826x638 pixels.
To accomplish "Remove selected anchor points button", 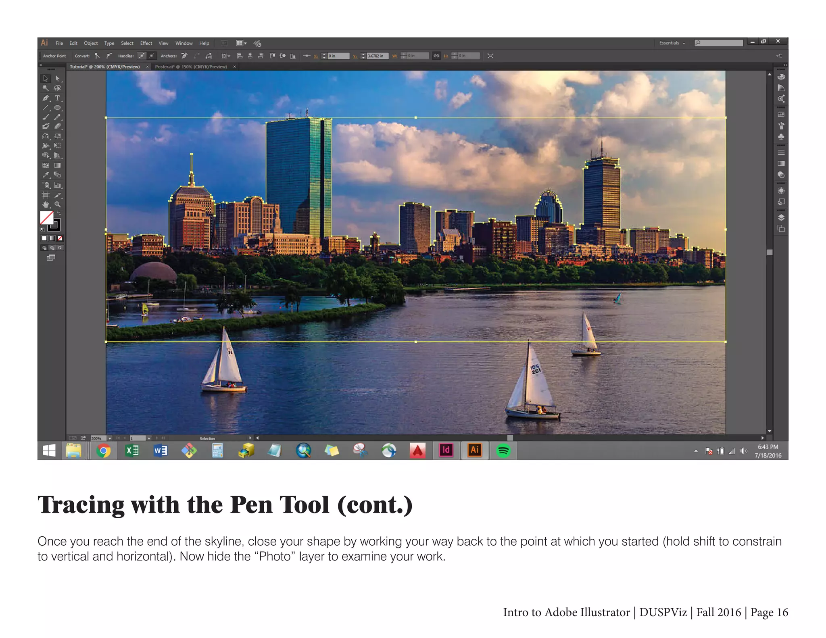I will point(185,56).
